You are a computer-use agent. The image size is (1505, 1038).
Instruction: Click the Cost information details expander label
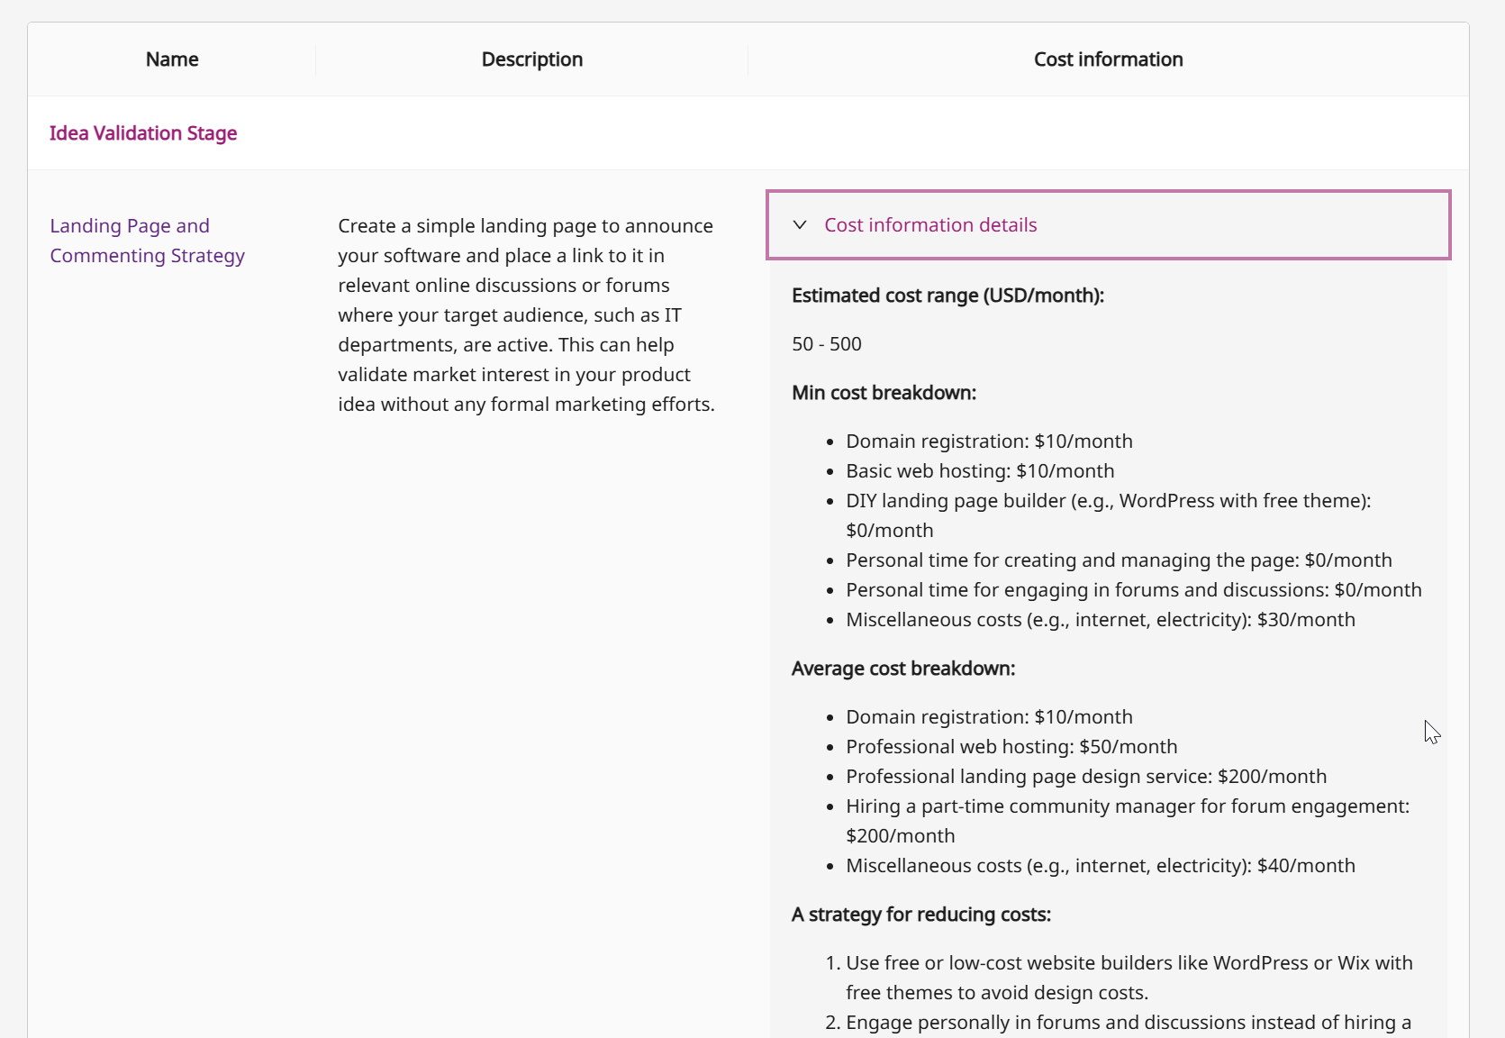(930, 225)
